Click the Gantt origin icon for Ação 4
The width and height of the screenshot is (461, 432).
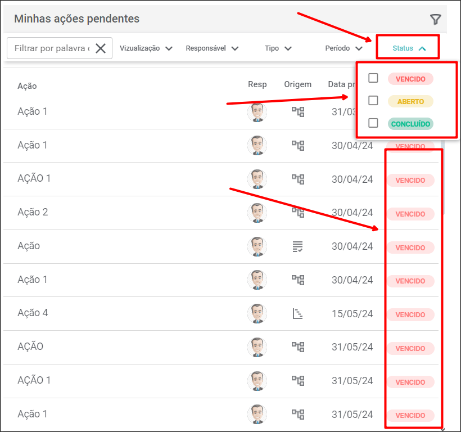coord(297,313)
